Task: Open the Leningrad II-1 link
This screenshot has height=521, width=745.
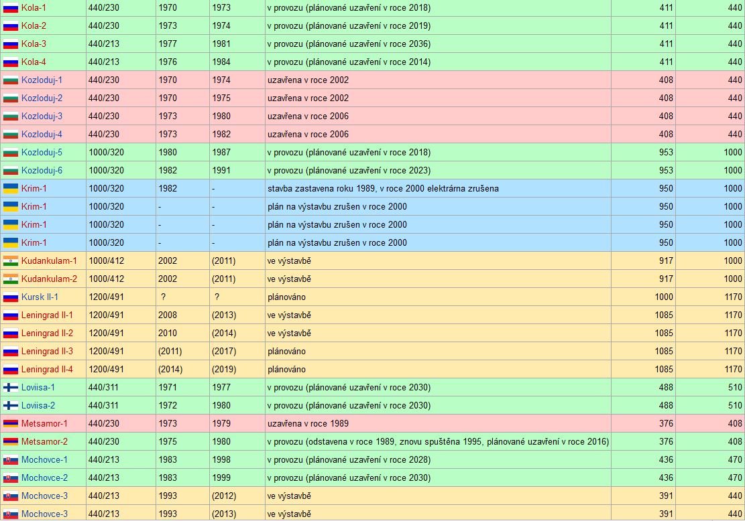Action: pos(47,315)
